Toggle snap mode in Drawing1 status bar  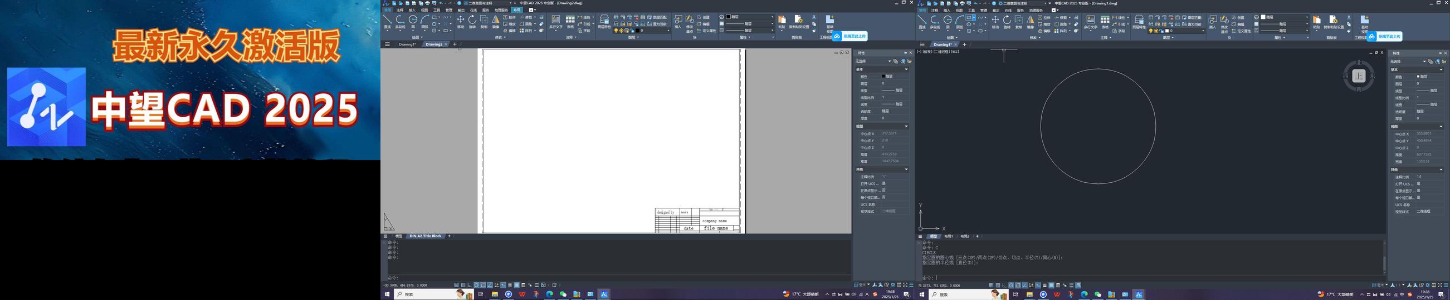[x=991, y=286]
